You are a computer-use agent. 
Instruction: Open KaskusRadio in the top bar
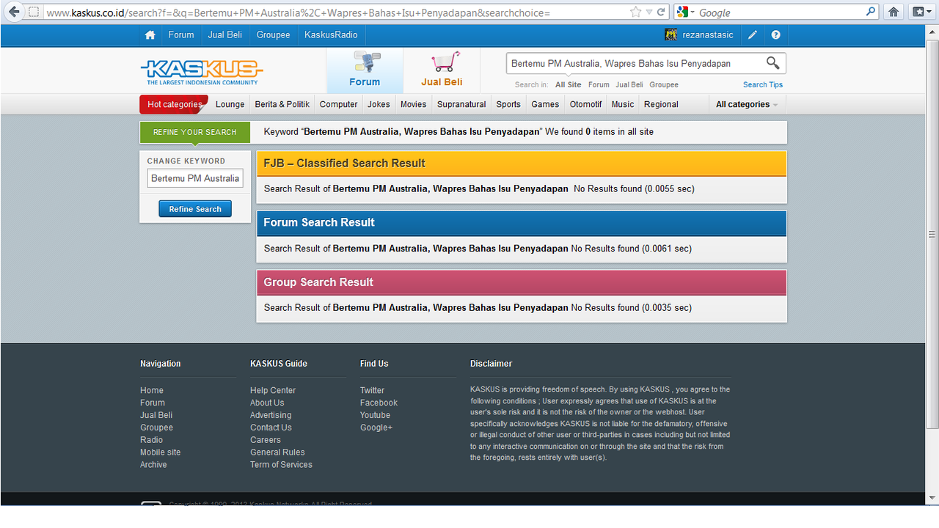pyautogui.click(x=331, y=34)
